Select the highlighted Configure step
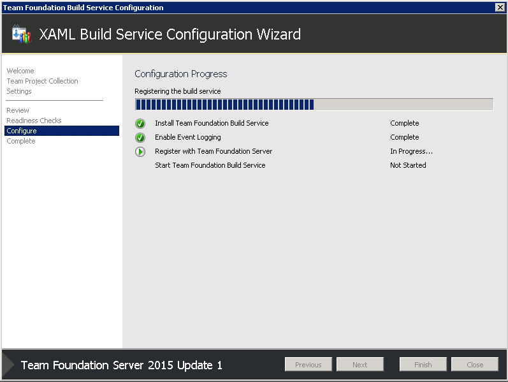 coord(62,131)
